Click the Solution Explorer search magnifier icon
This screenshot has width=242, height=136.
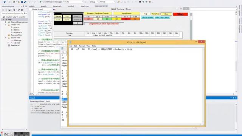(x=25, y=14)
